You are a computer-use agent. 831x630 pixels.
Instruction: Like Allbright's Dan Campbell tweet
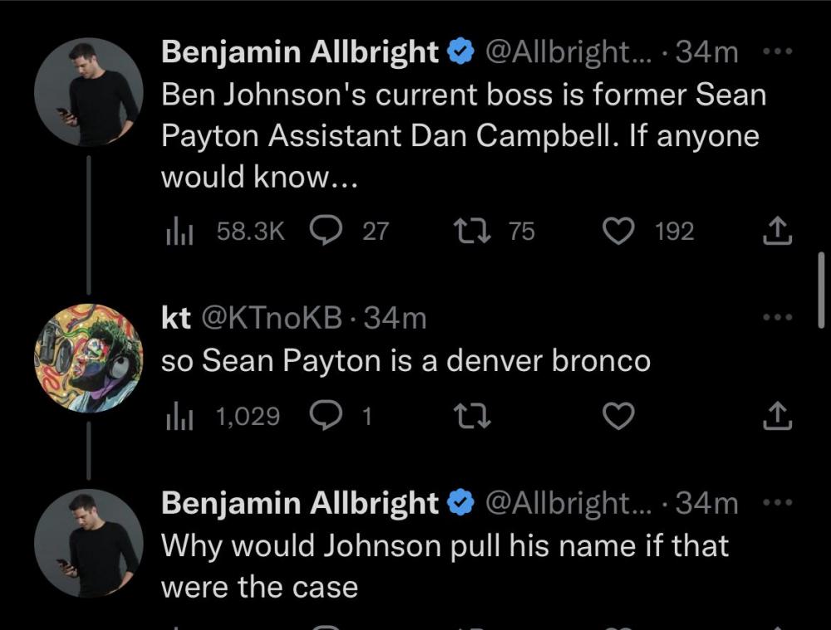[617, 231]
